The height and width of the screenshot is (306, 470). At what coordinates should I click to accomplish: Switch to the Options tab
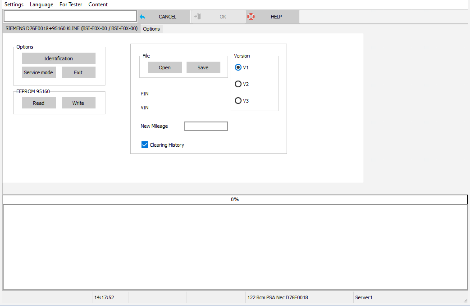pos(151,29)
